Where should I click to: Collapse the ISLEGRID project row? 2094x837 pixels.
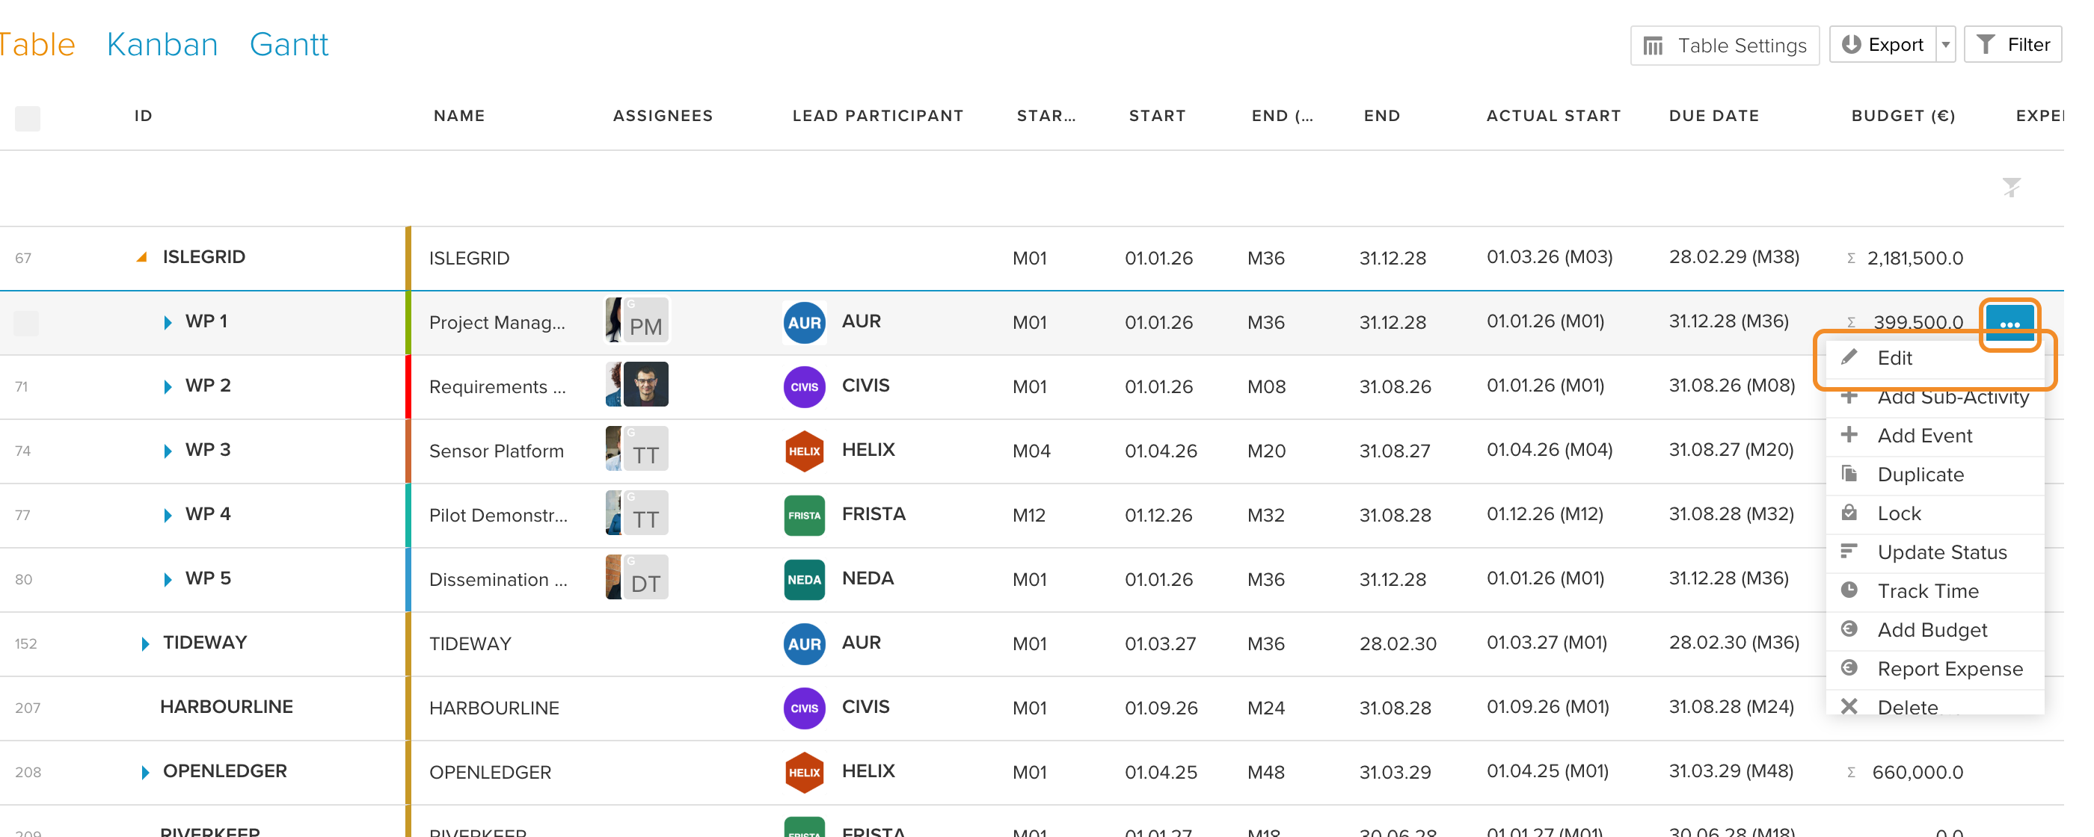click(x=141, y=257)
